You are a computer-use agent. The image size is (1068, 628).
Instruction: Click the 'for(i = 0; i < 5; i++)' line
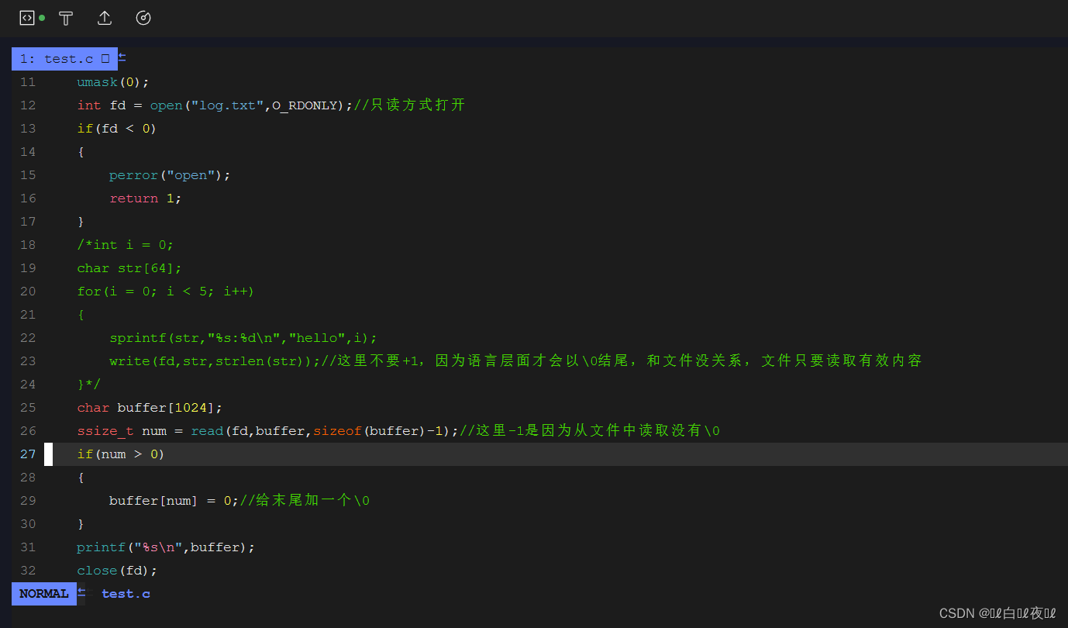point(165,292)
